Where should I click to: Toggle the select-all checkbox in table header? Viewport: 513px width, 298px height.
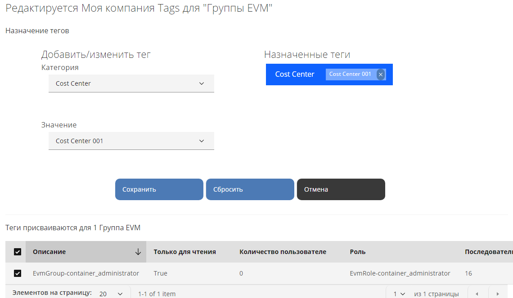(x=18, y=252)
